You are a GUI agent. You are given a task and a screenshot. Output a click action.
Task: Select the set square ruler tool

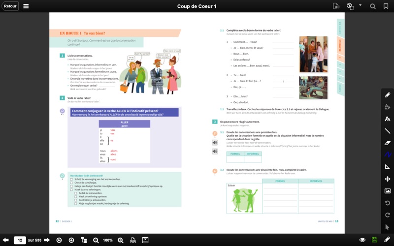click(388, 167)
